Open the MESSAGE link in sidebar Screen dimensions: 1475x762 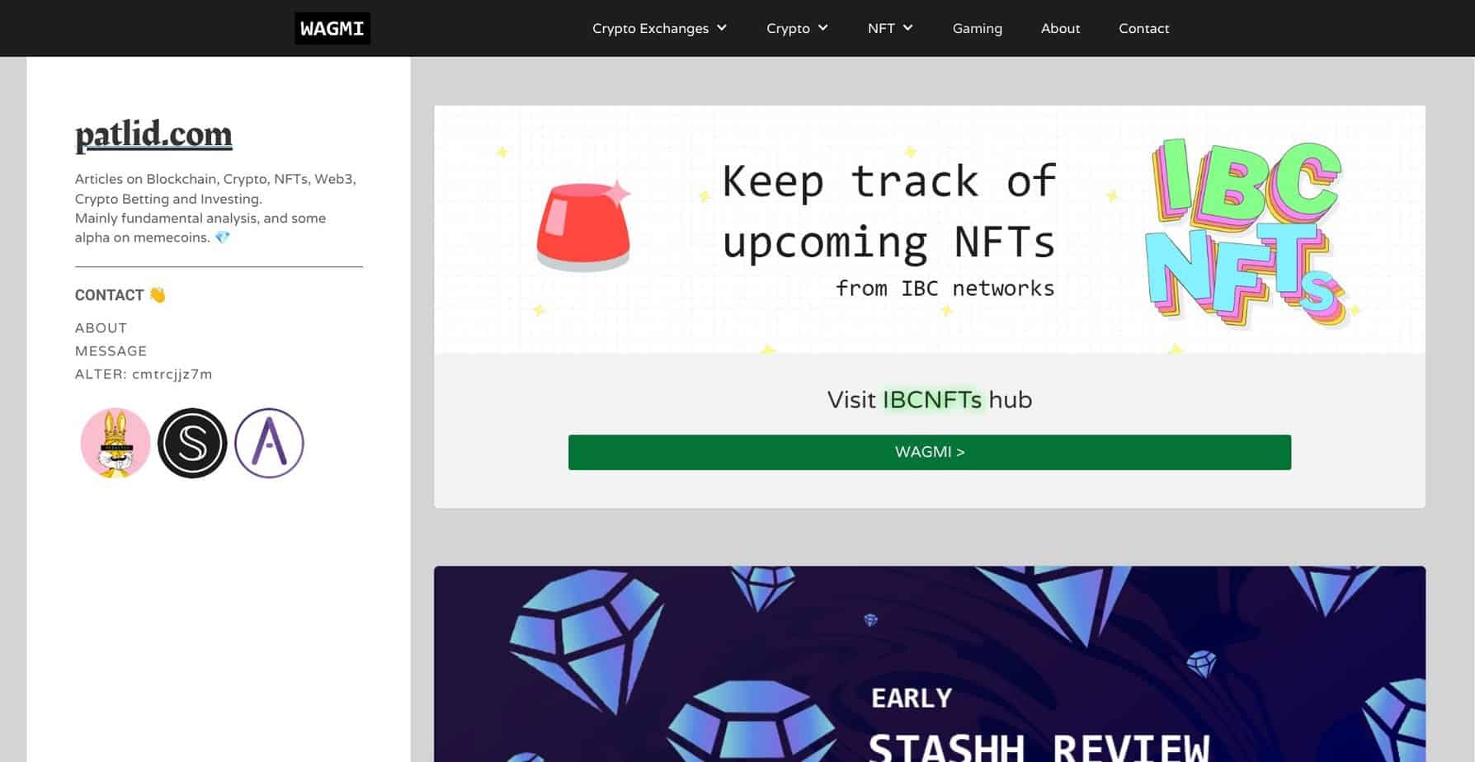click(x=111, y=351)
